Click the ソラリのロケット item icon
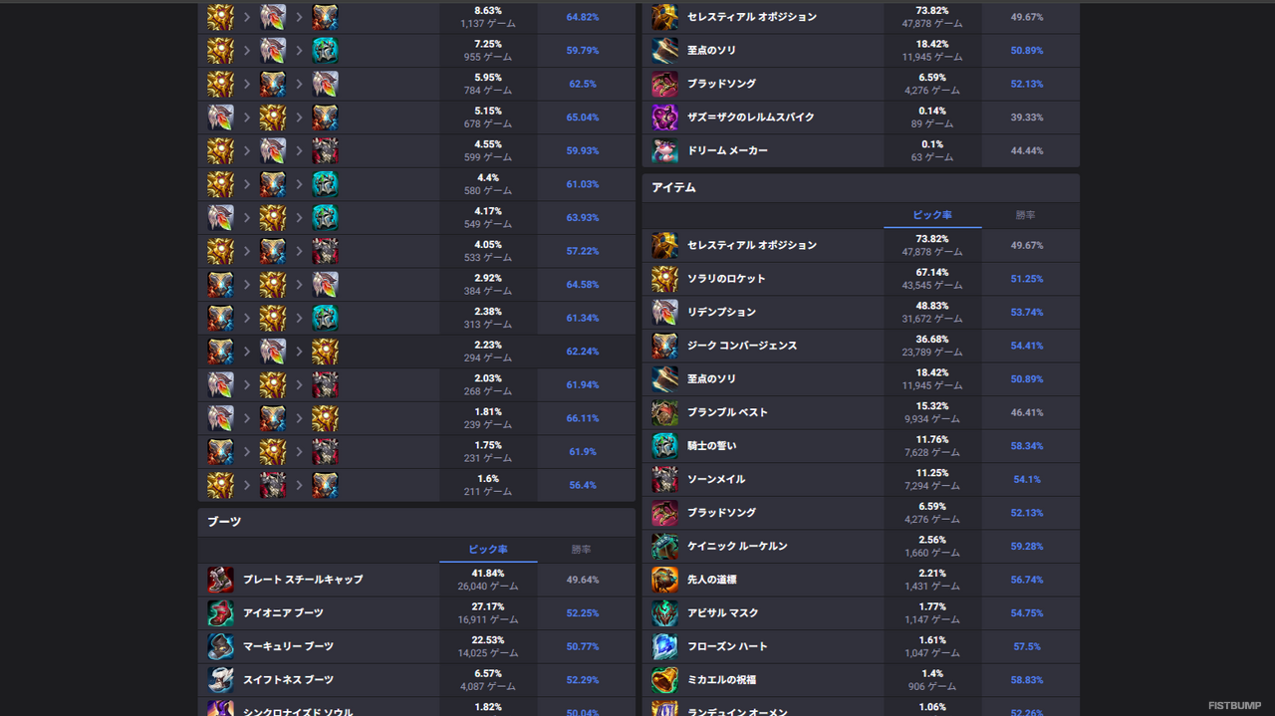Screen dimensions: 1275x716 (664, 279)
